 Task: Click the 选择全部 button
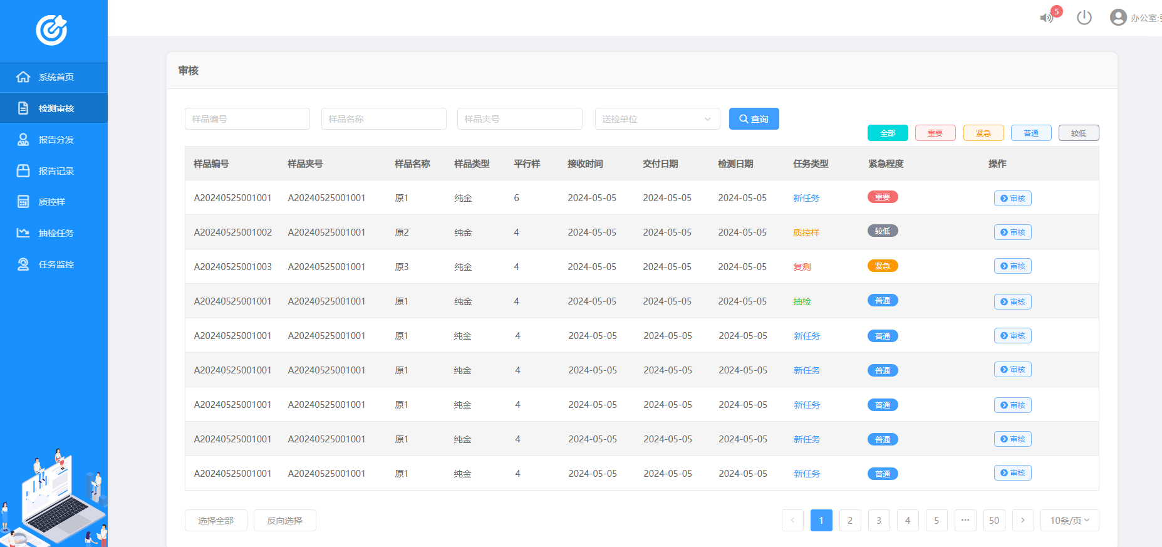click(215, 520)
